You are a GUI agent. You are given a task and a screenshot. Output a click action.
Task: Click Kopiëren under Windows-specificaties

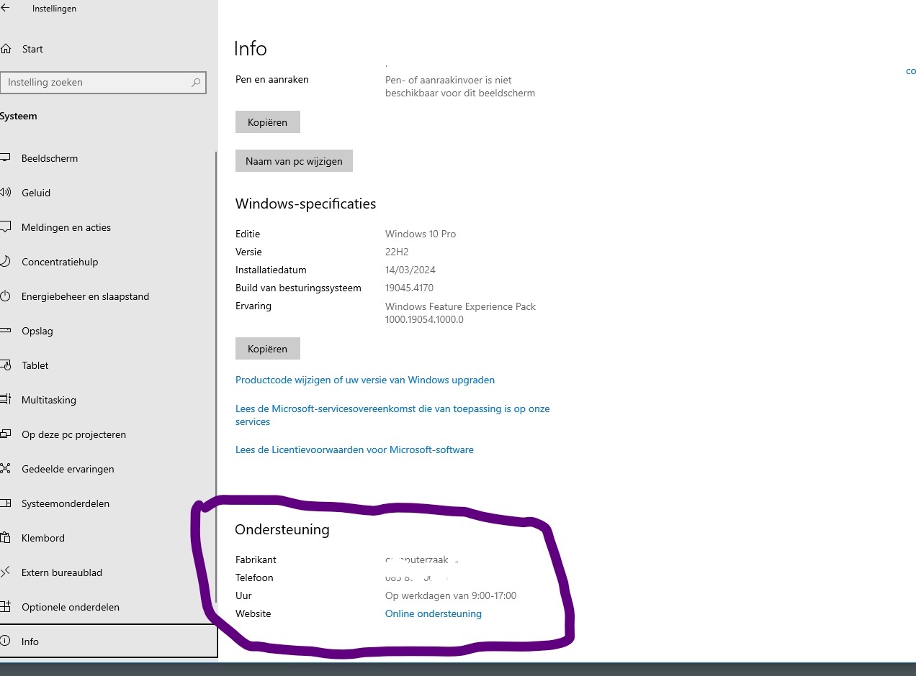point(267,349)
